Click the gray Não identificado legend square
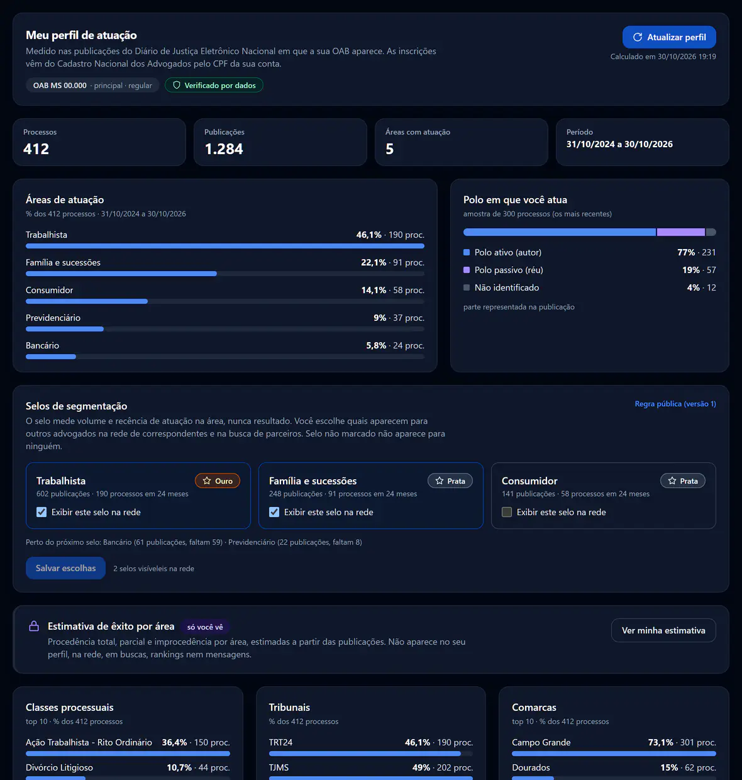This screenshot has width=742, height=780. [467, 287]
